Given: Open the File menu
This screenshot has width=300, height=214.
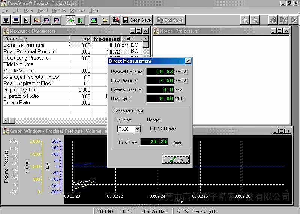Looking at the screenshot, I should point(5,10).
